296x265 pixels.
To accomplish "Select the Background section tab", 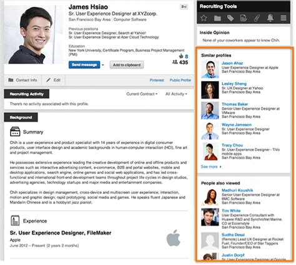I will click(x=21, y=117).
